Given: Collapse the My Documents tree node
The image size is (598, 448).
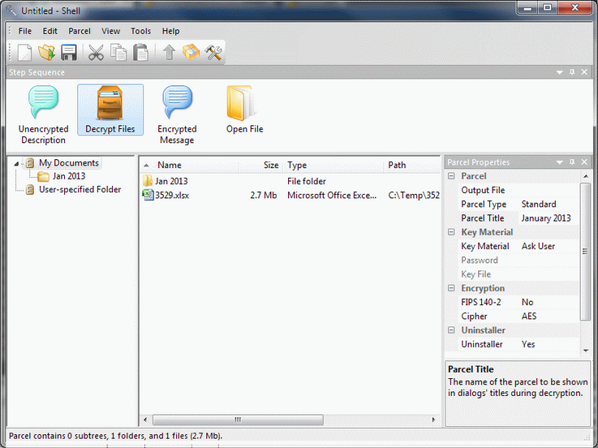Looking at the screenshot, I should point(18,163).
